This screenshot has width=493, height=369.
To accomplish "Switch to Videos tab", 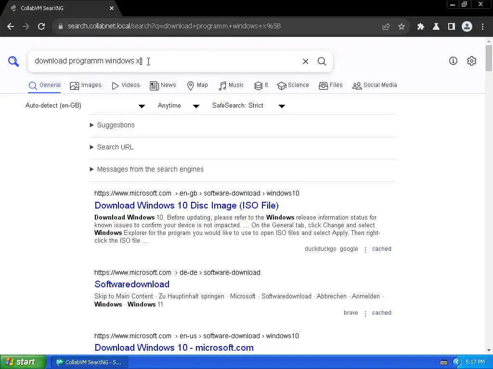I will pos(126,86).
